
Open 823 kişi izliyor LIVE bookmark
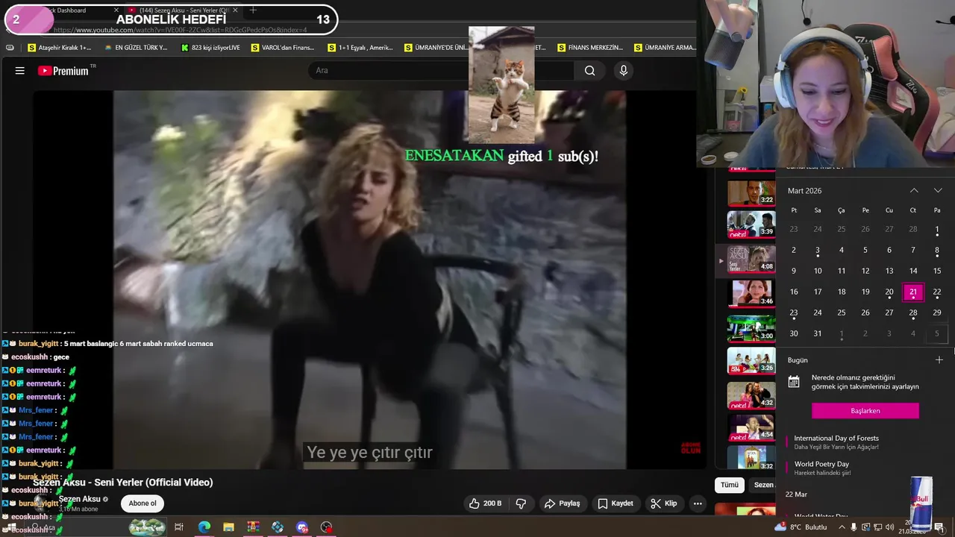pos(210,48)
